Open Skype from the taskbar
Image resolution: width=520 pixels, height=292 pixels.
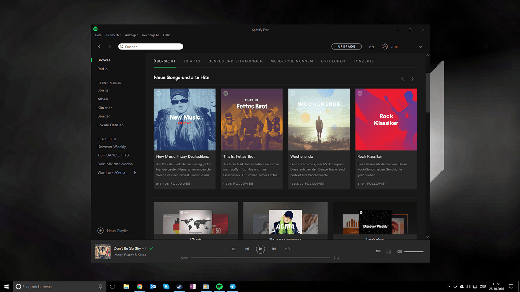click(x=166, y=287)
